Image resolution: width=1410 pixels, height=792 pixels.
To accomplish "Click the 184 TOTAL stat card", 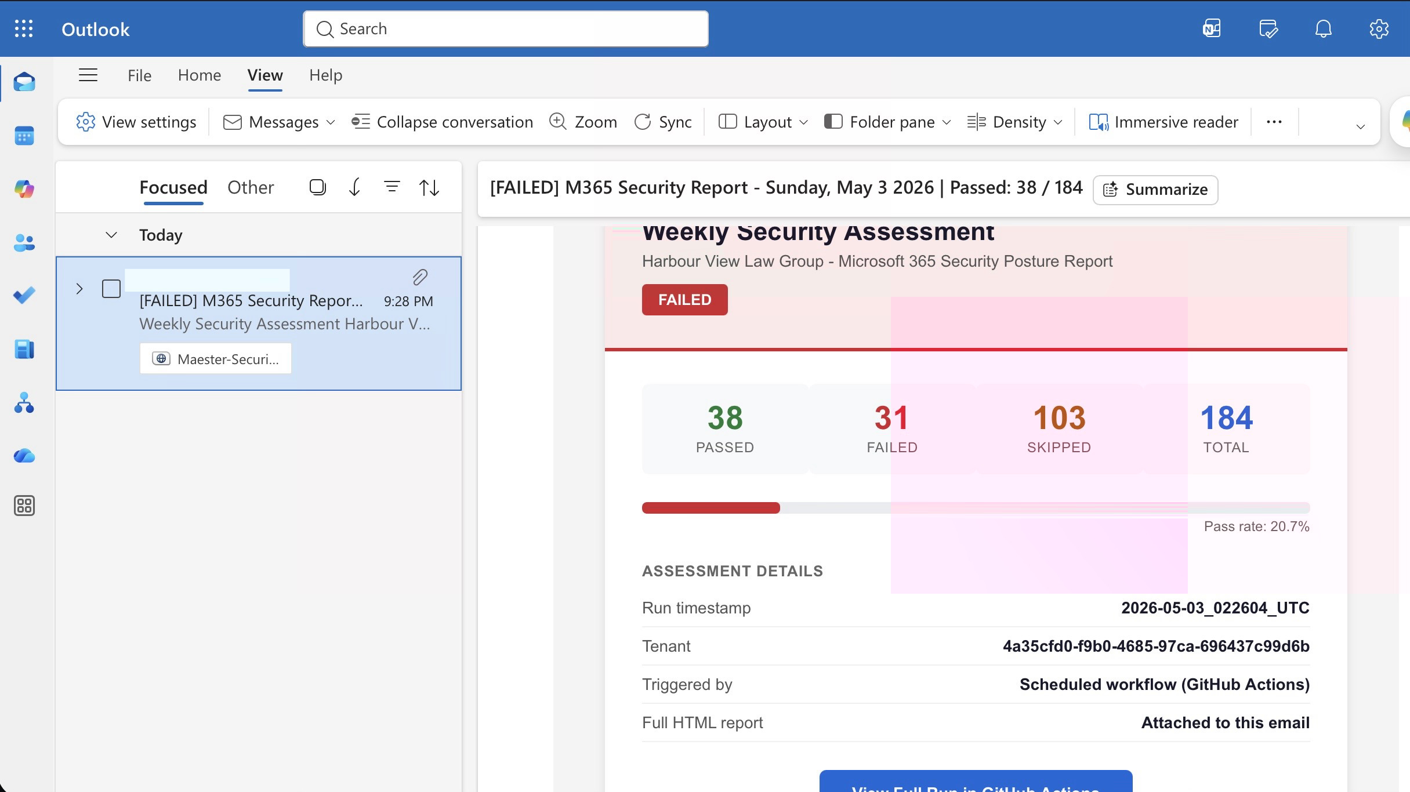I will click(1226, 429).
